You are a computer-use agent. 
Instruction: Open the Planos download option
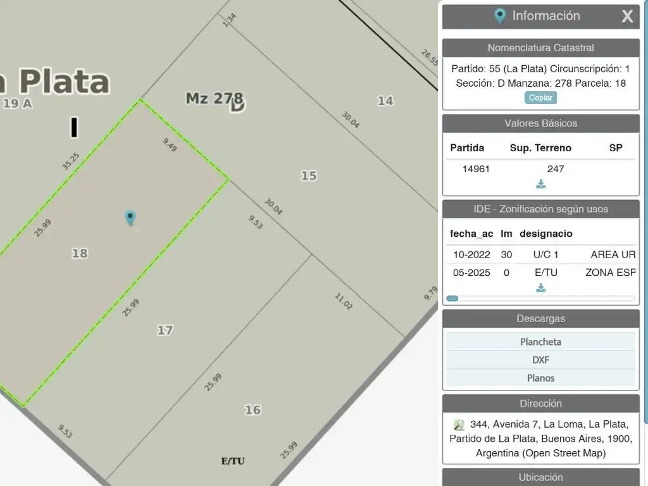point(540,378)
